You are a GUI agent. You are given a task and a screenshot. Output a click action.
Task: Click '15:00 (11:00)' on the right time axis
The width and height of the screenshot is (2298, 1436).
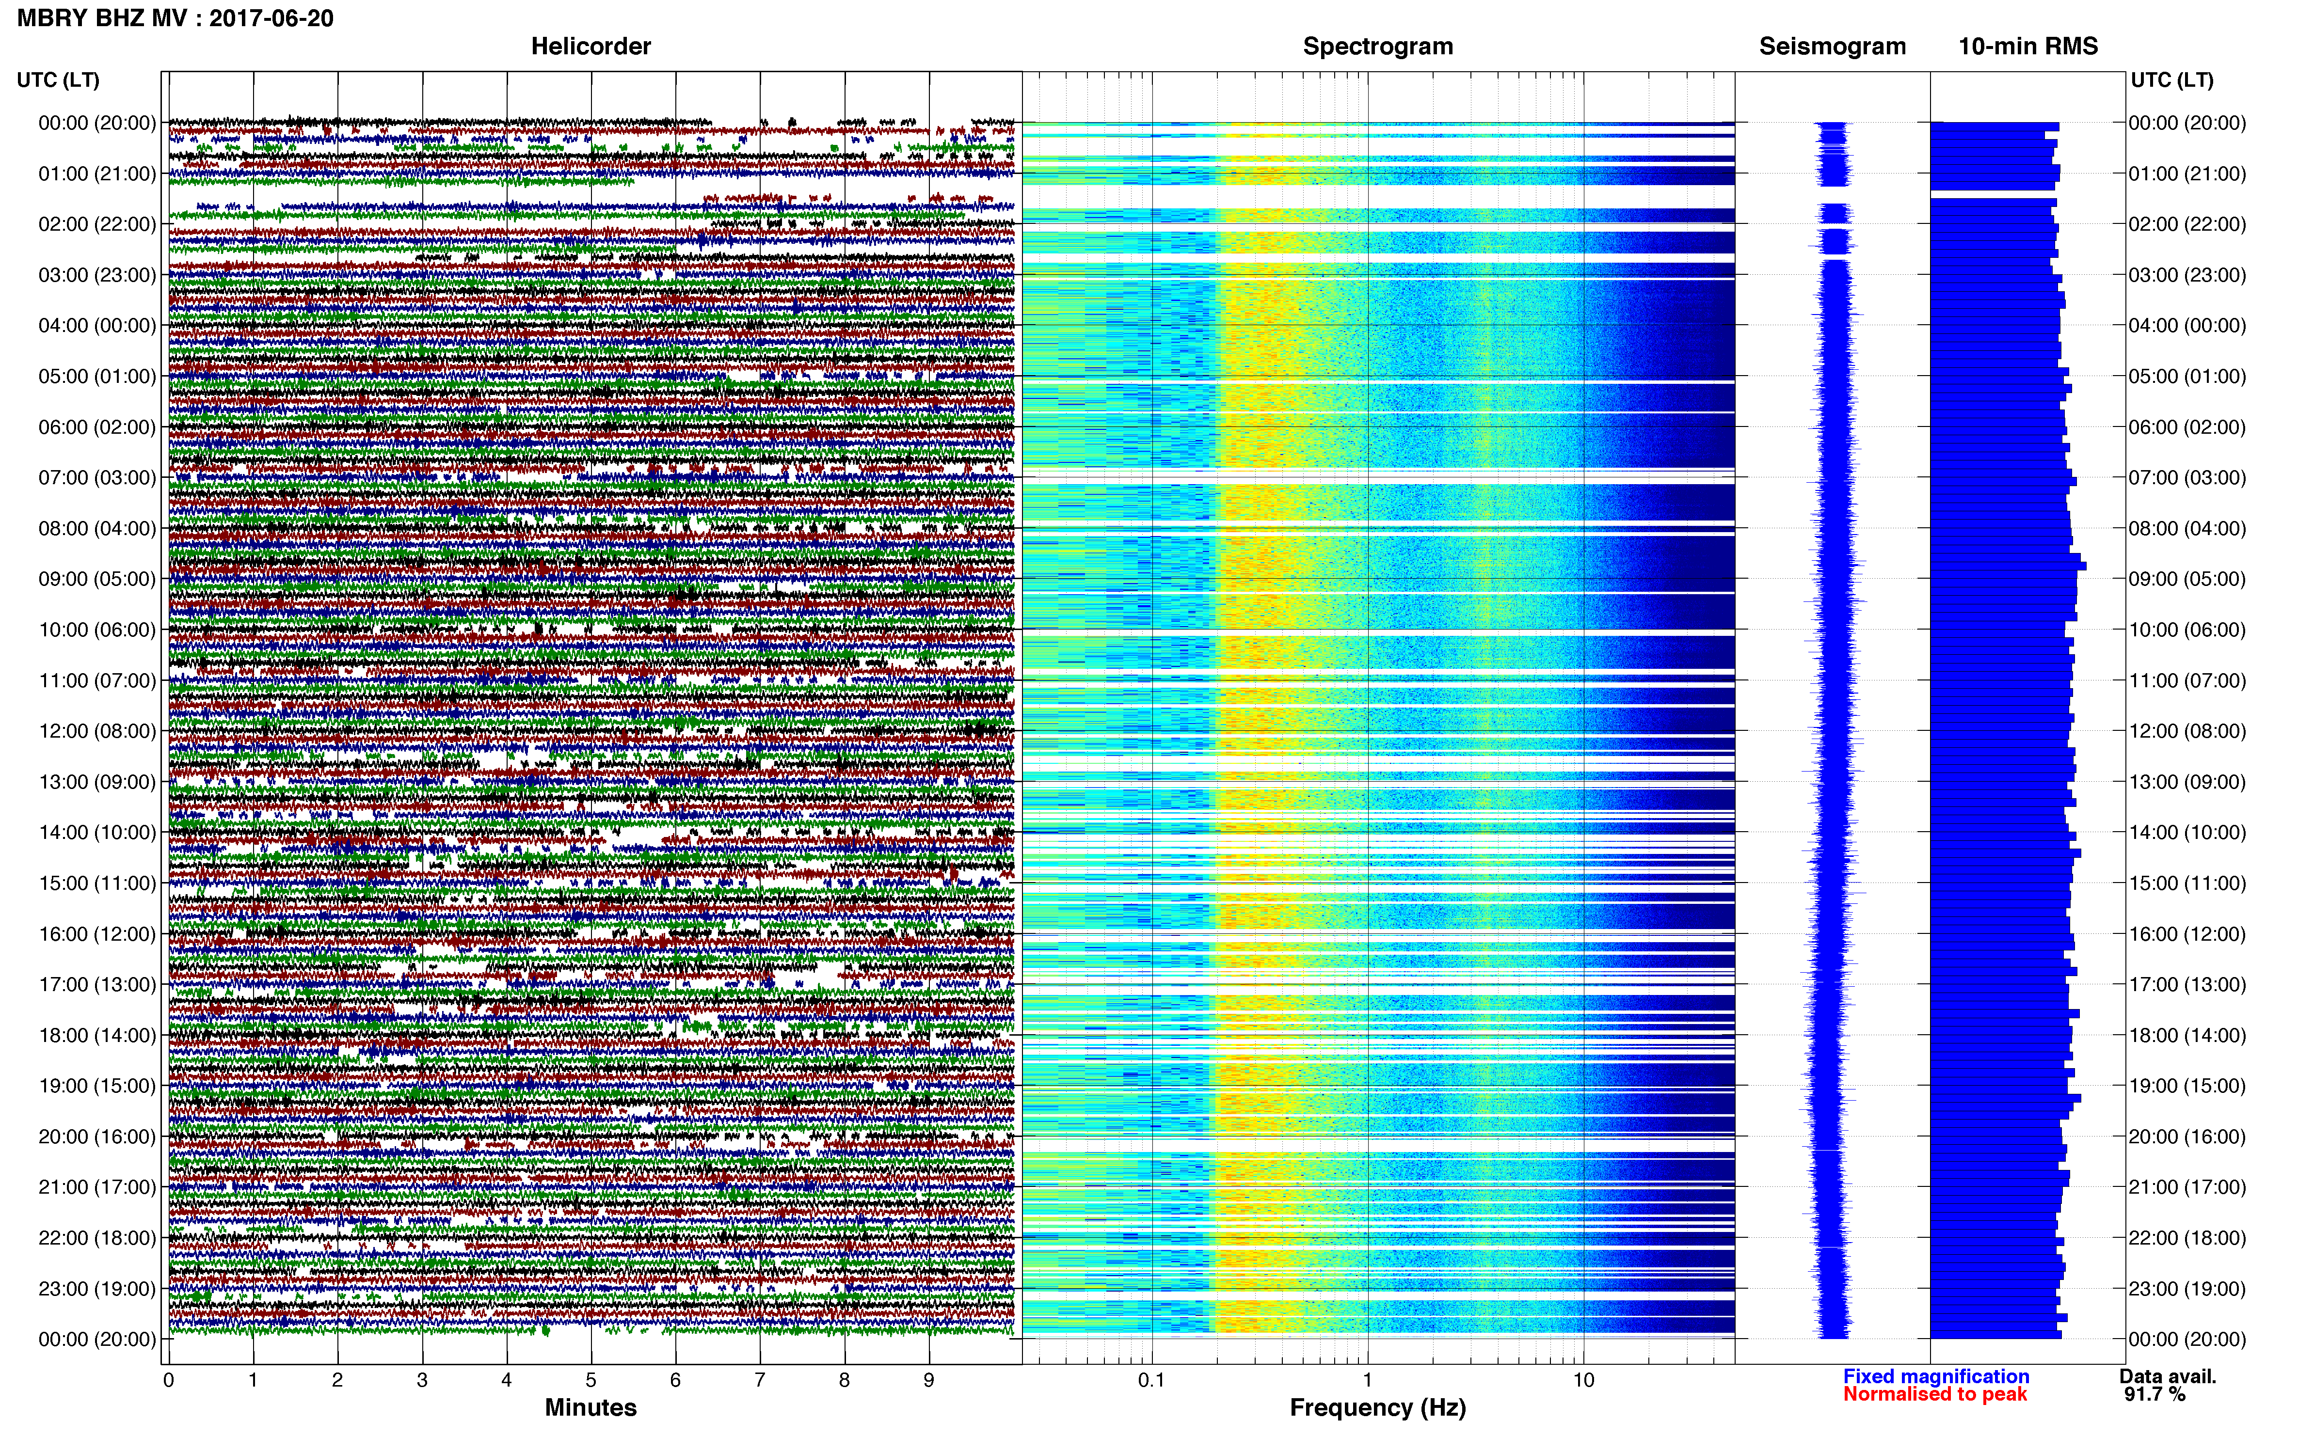click(2187, 883)
